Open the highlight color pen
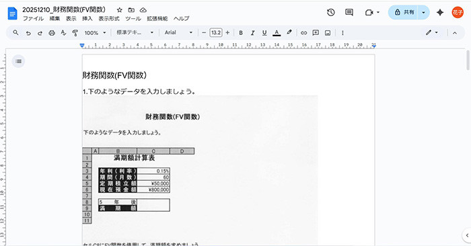This screenshot has height=246, width=471. pos(289,32)
